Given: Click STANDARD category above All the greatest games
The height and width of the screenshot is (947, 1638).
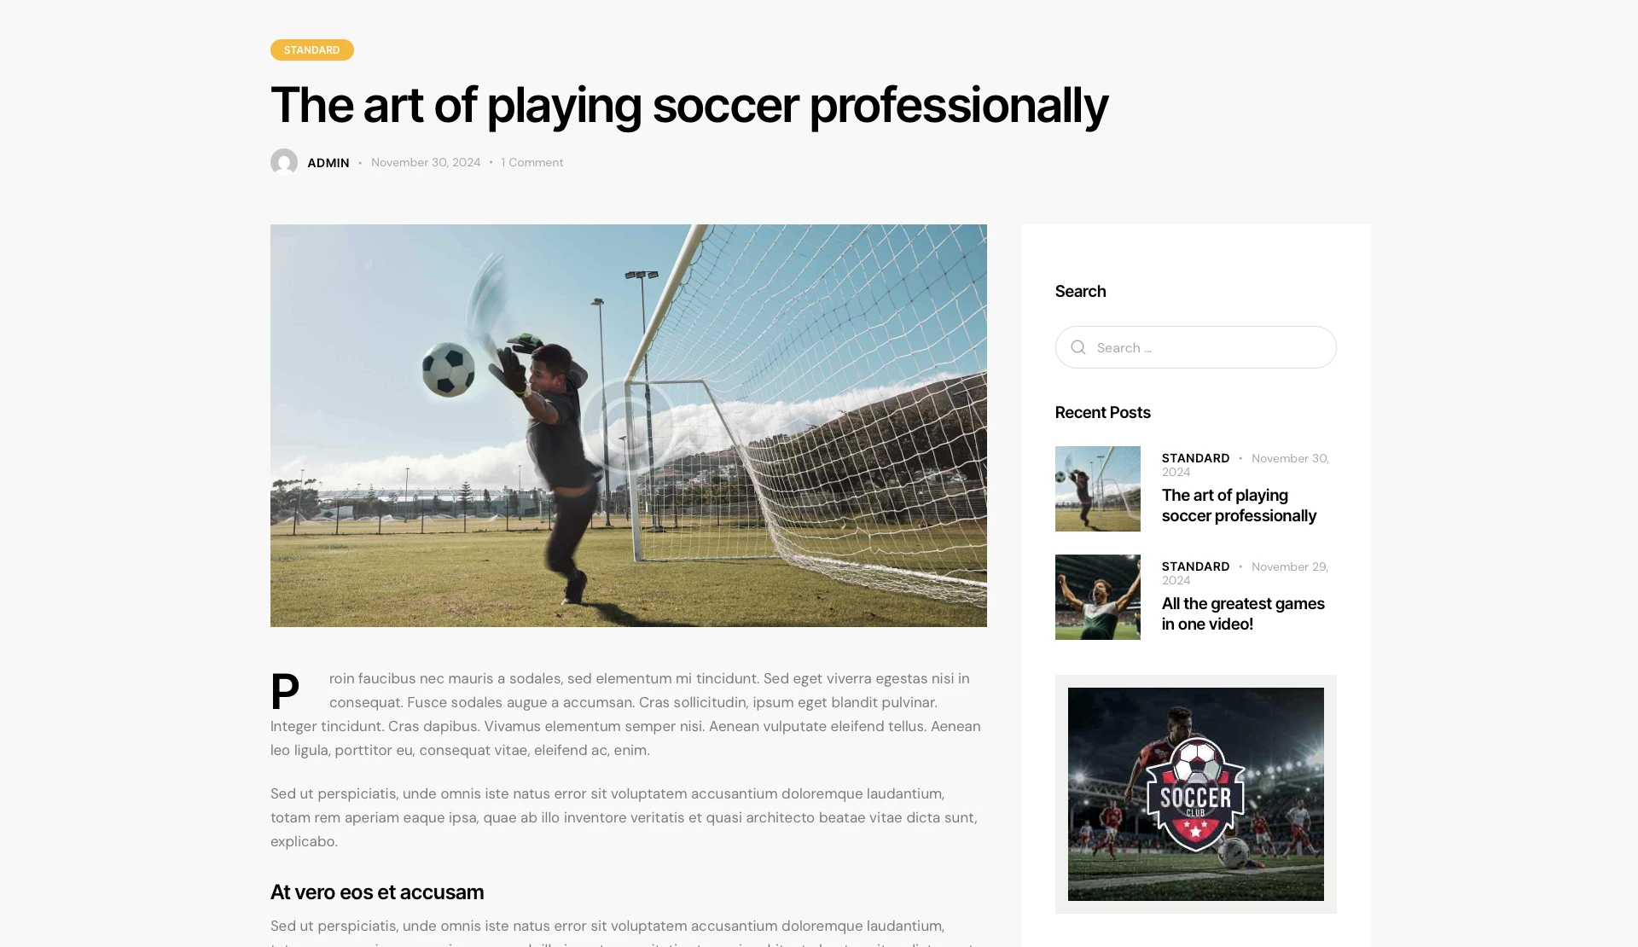Looking at the screenshot, I should coord(1195,566).
